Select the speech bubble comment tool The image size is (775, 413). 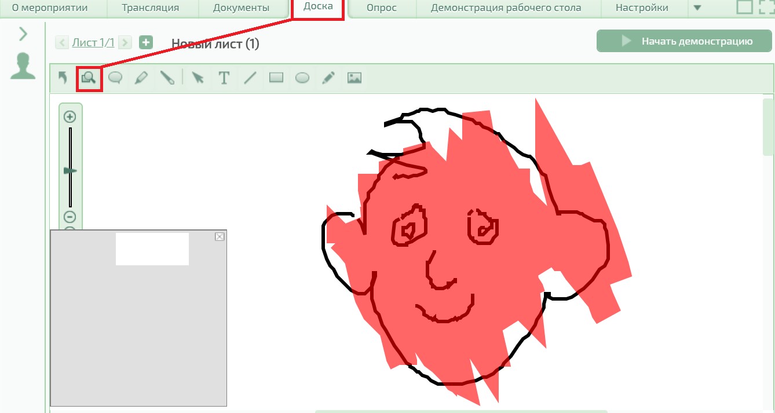[115, 78]
